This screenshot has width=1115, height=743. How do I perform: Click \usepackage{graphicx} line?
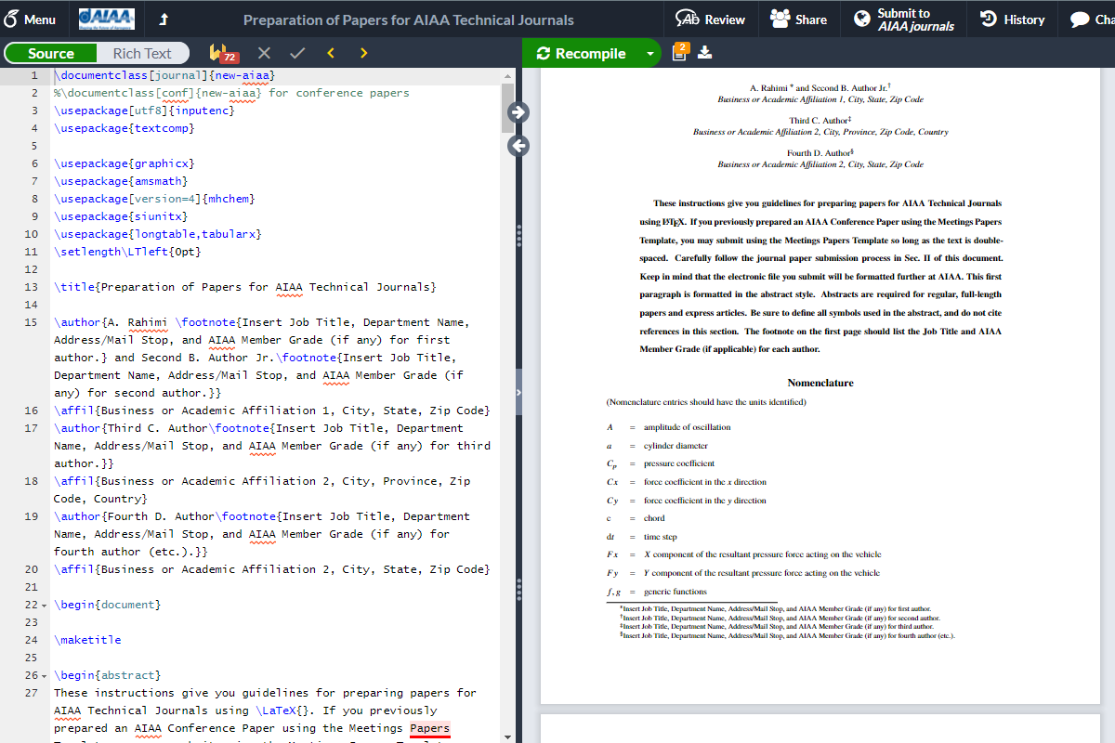(125, 163)
